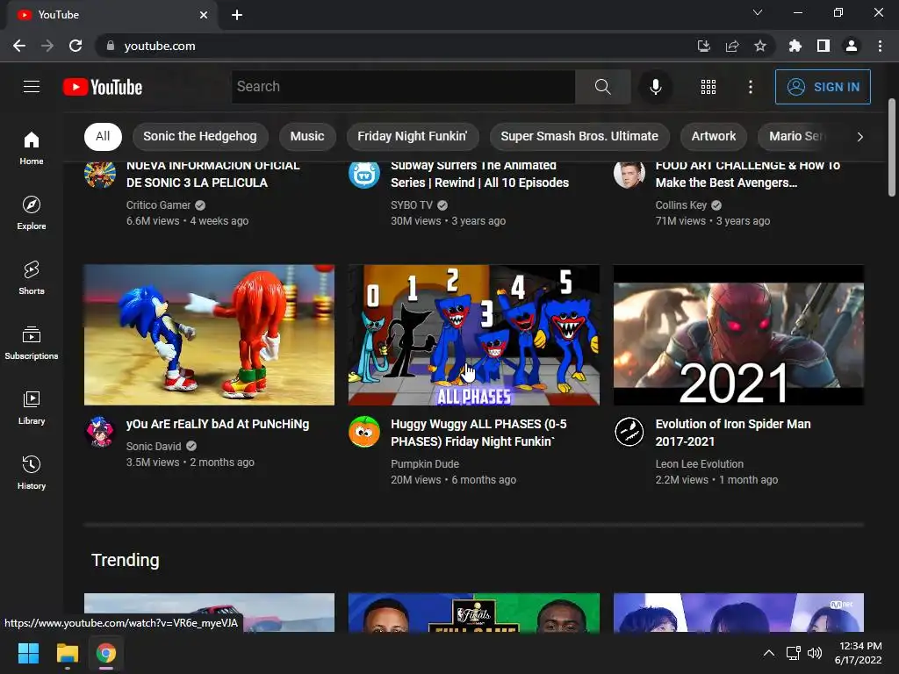Open Sonic and Knuckles video thumbnail
The image size is (899, 674).
(209, 334)
